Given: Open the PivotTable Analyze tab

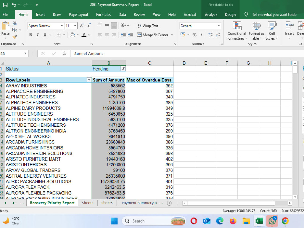Looking at the screenshot, I should (x=211, y=15).
